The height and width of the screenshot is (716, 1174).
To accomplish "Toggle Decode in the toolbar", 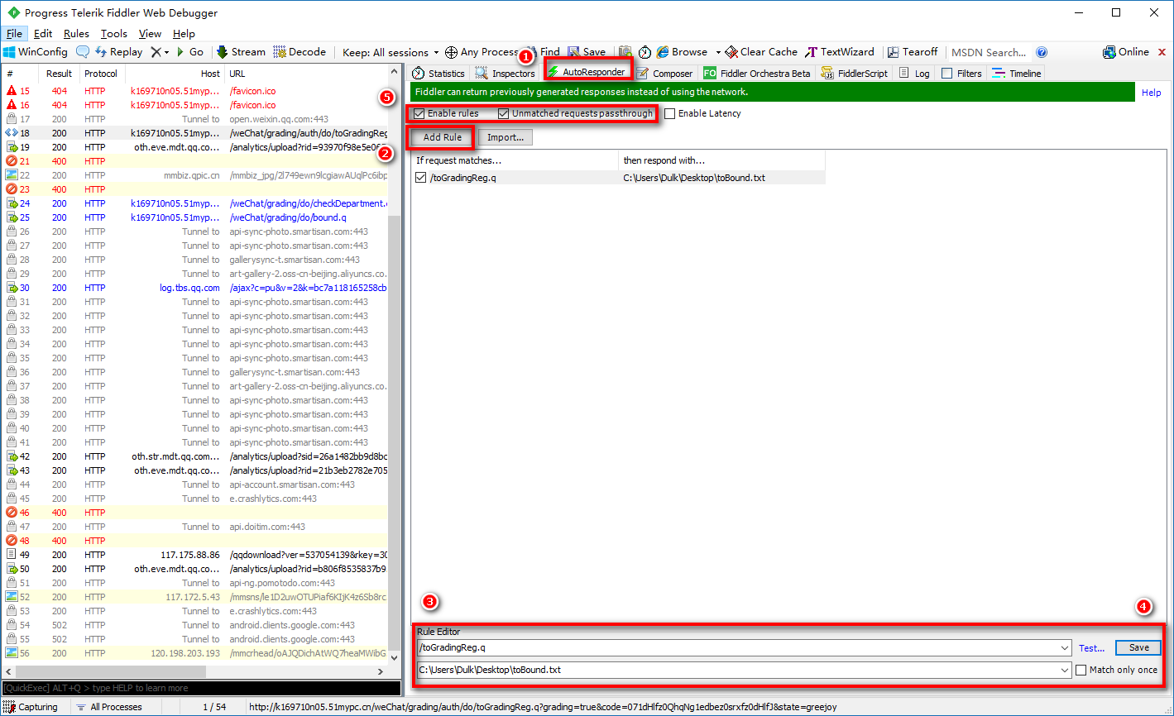I will [299, 52].
